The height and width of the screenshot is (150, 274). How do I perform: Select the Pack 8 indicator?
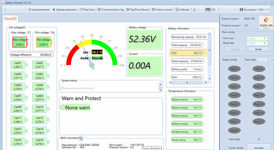point(234,131)
